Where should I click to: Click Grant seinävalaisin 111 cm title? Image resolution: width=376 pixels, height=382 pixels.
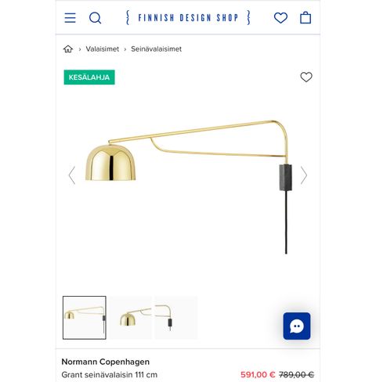coord(110,375)
